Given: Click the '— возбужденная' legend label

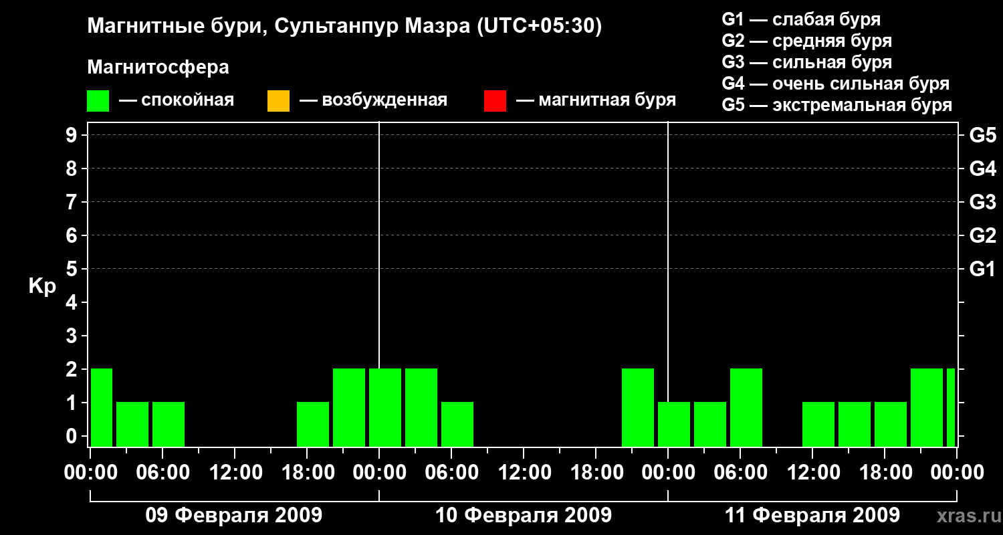Looking at the screenshot, I should (374, 100).
